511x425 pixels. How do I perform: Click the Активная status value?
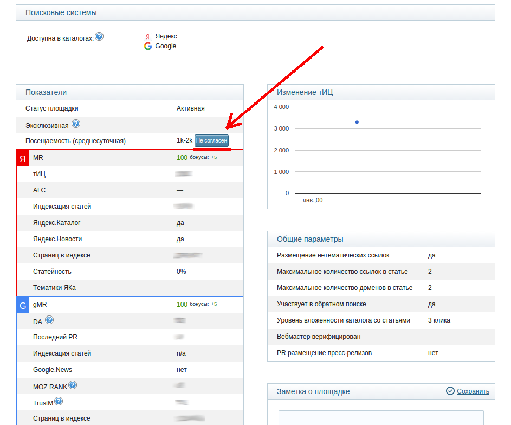(x=191, y=108)
